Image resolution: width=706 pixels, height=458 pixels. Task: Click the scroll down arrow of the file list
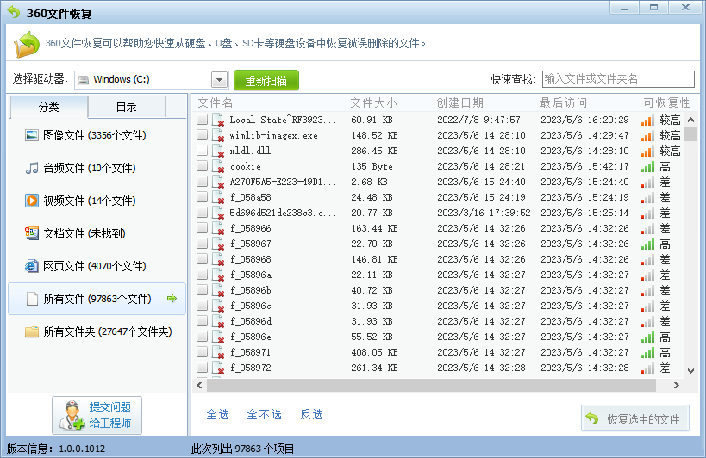pyautogui.click(x=690, y=371)
